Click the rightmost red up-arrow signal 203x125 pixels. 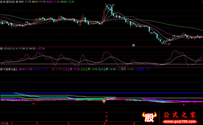coord(183,104)
